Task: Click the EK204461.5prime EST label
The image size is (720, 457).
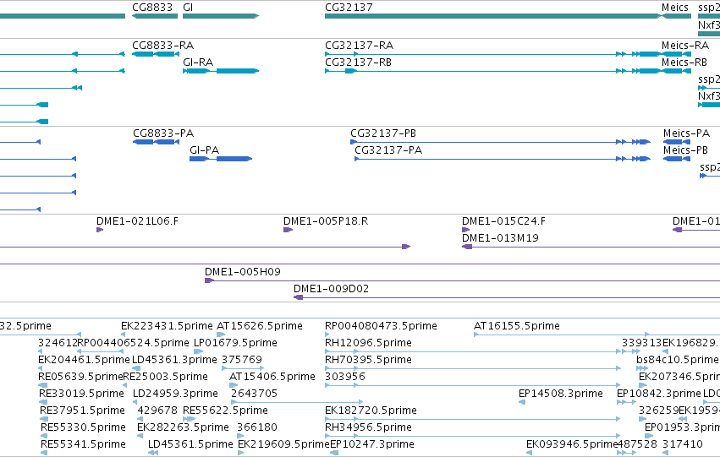Action: (x=84, y=360)
